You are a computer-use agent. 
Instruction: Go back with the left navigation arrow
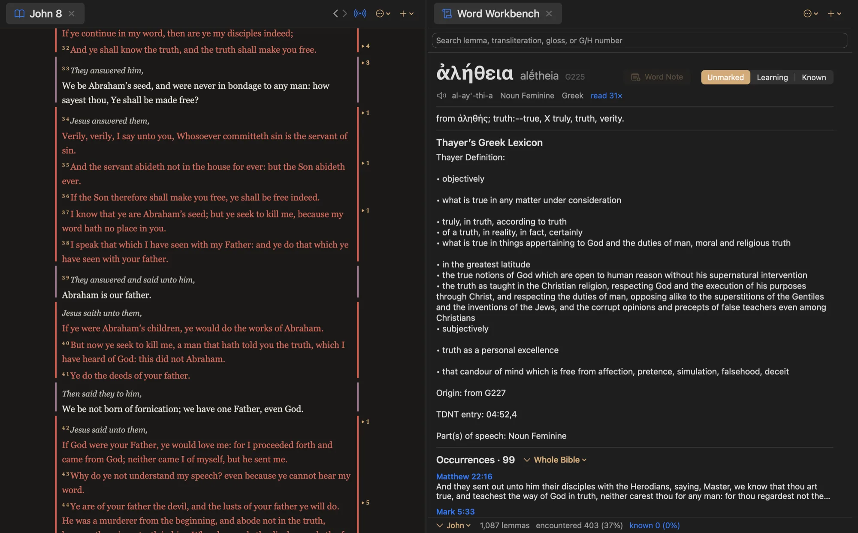pyautogui.click(x=335, y=14)
